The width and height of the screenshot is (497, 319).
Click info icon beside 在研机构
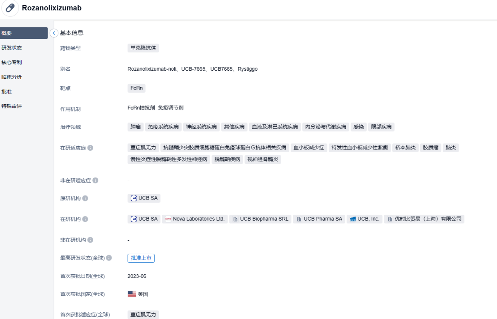tap(85, 219)
